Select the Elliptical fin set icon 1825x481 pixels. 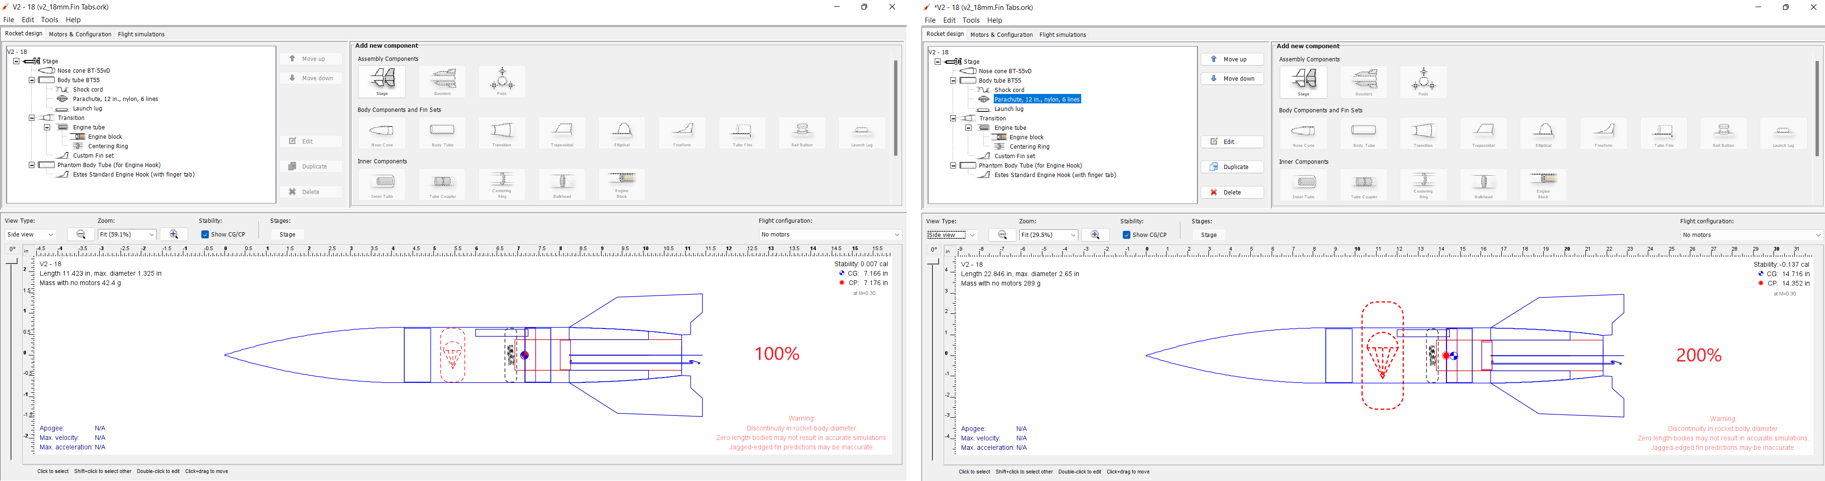pos(621,133)
